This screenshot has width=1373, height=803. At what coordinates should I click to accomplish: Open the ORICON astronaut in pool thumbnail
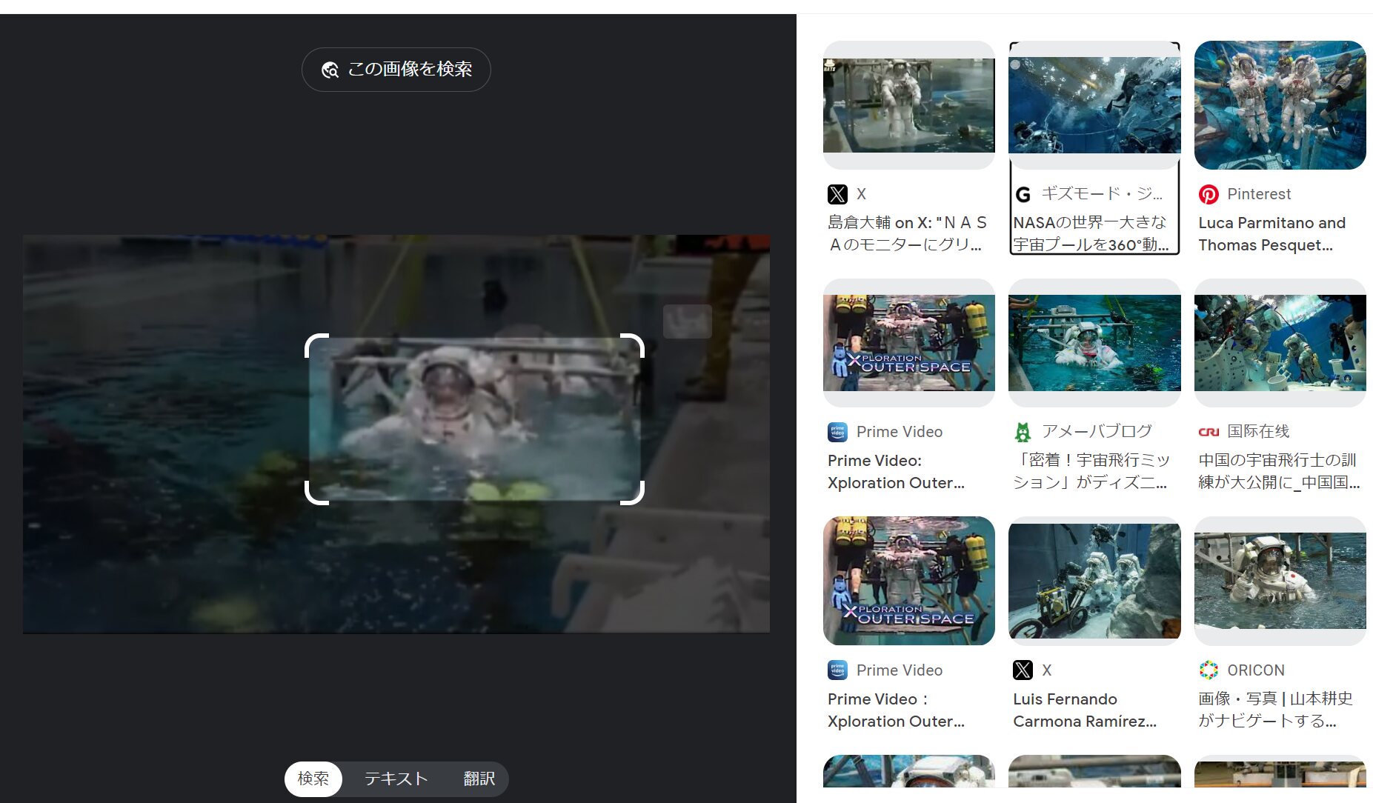tap(1280, 580)
